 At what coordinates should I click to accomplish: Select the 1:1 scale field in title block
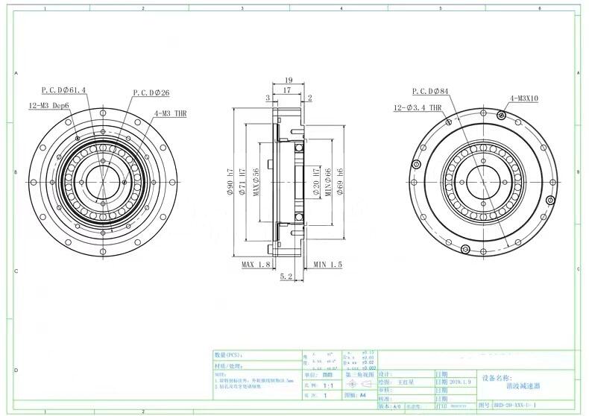tap(327, 386)
